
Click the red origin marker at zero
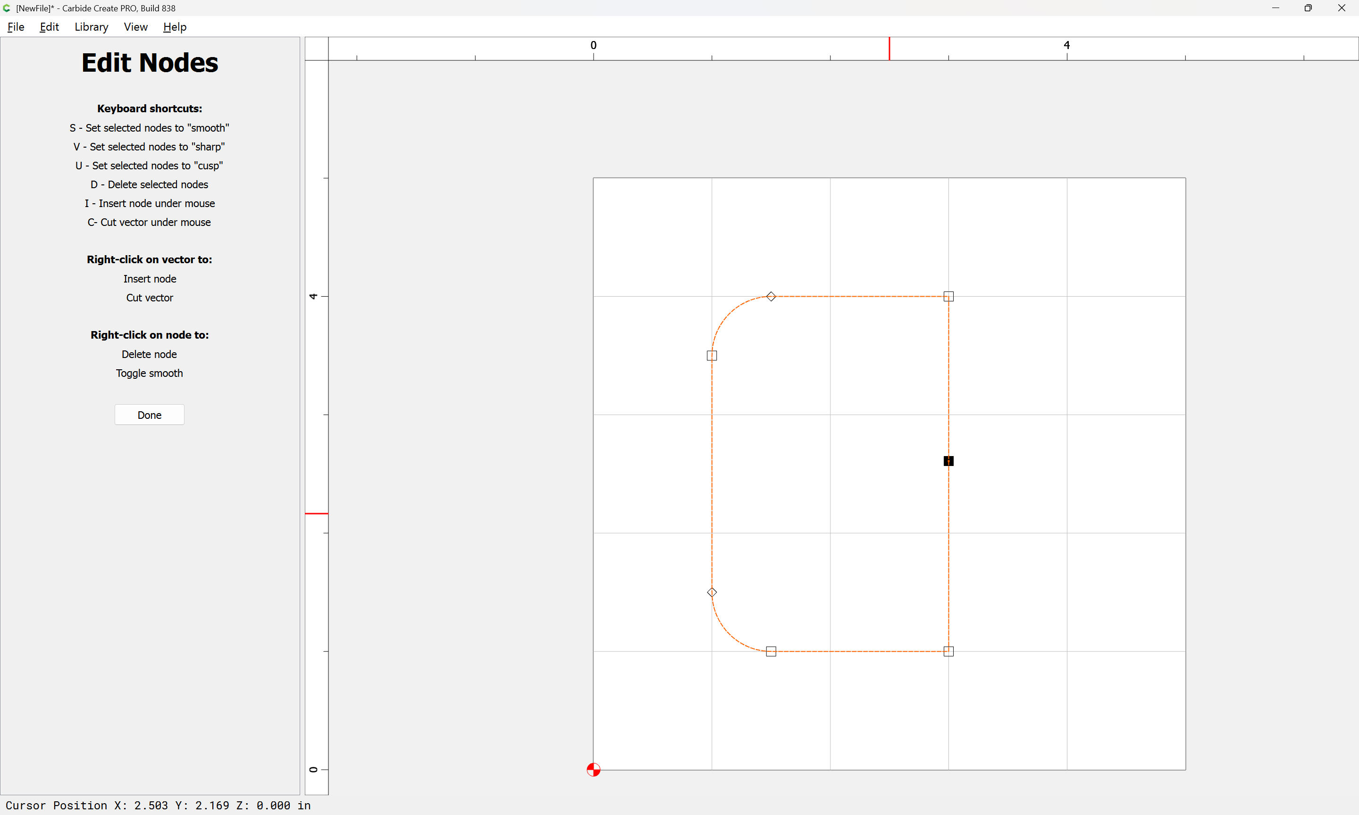click(x=593, y=769)
